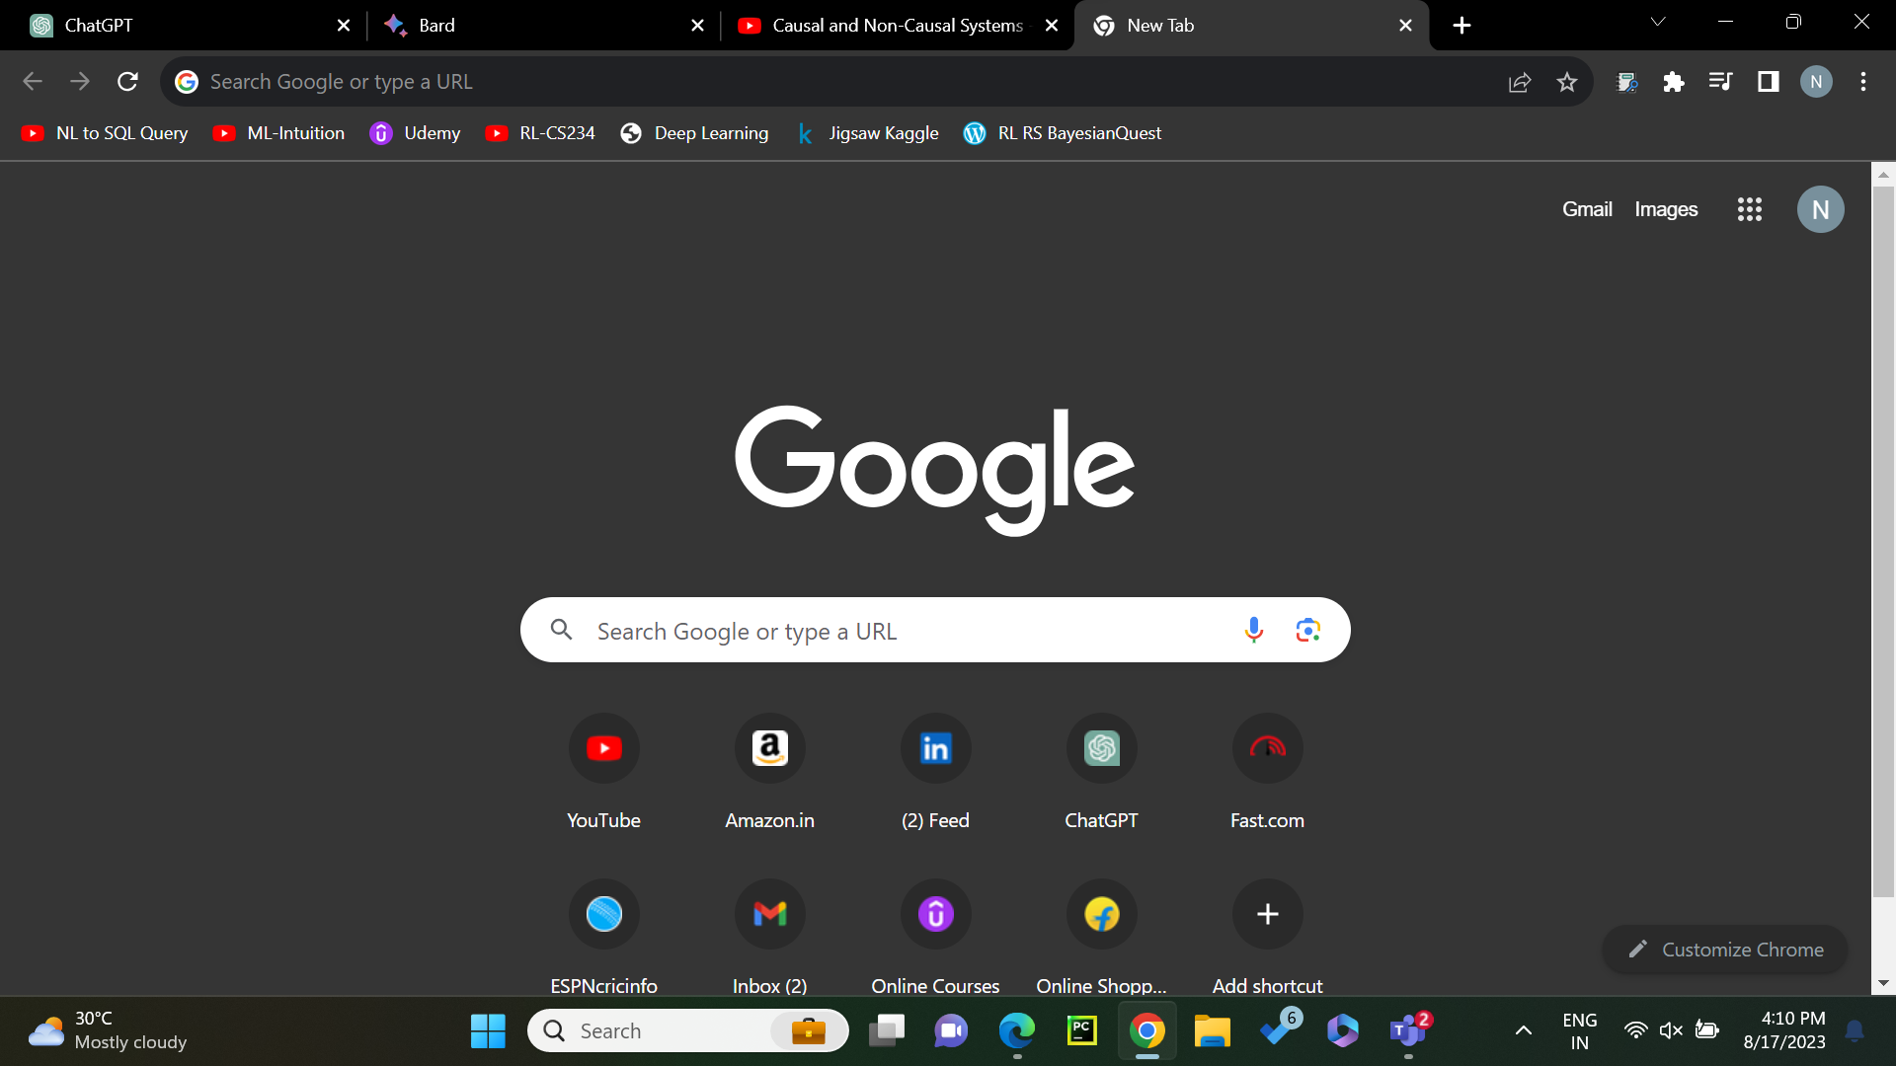Viewport: 1896px width, 1066px height.
Task: Click the voice search microphone icon
Action: coord(1253,630)
